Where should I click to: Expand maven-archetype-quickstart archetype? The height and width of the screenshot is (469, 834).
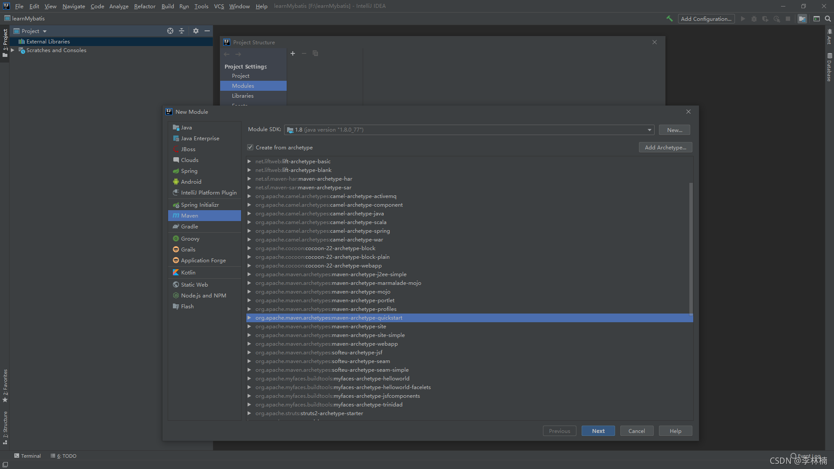(x=249, y=317)
